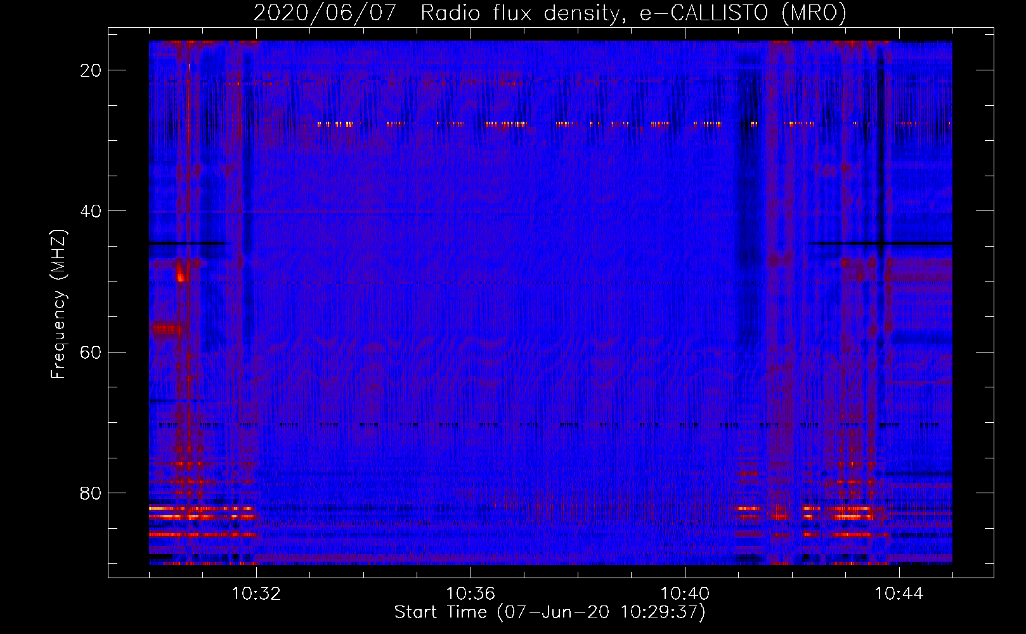Click the 40 frequency tick label
Viewport: 1026px width, 634px height.
91,211
